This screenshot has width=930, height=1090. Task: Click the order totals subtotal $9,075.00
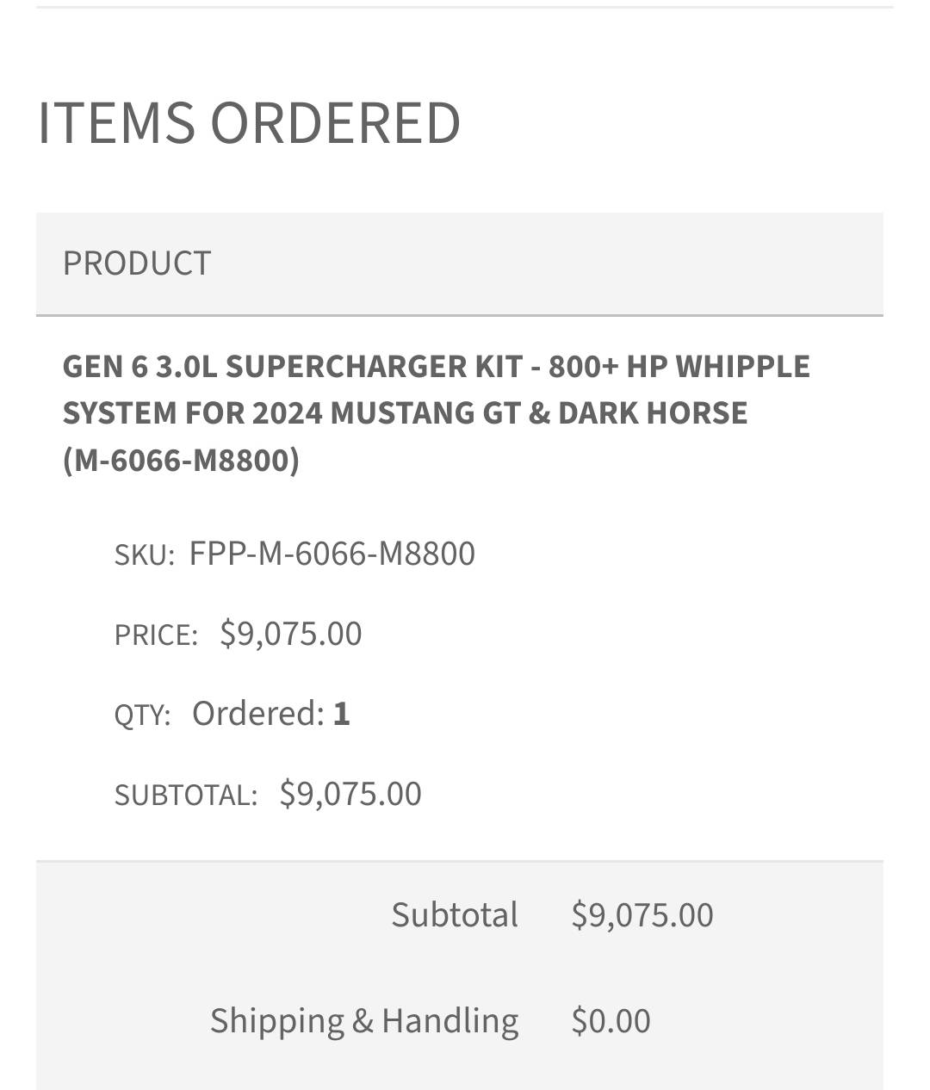[x=642, y=915]
